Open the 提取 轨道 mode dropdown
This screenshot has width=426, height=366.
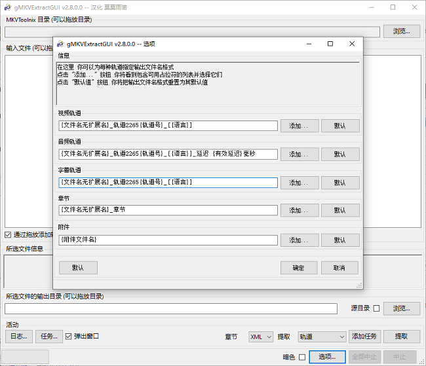(x=322, y=337)
